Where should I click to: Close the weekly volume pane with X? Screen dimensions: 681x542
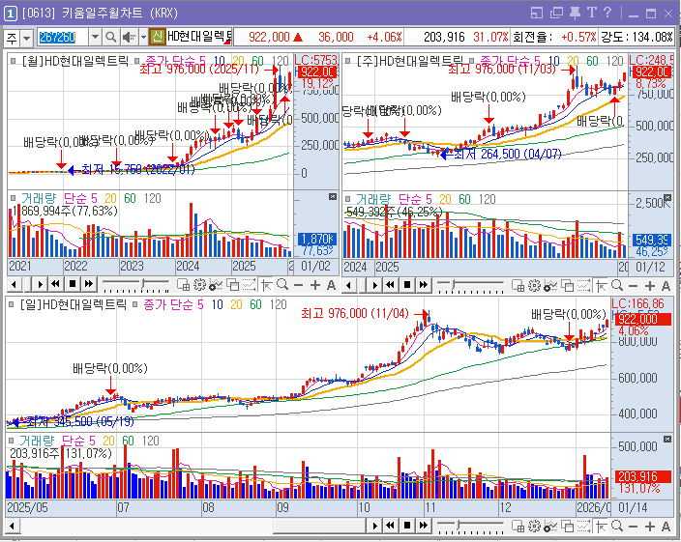point(667,198)
